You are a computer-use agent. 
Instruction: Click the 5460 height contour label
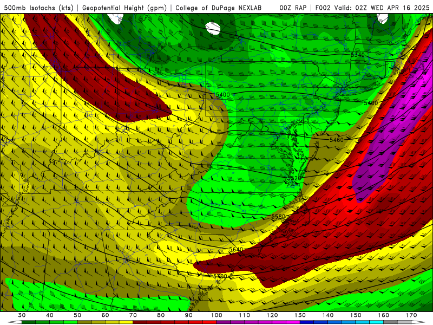coord(337,140)
